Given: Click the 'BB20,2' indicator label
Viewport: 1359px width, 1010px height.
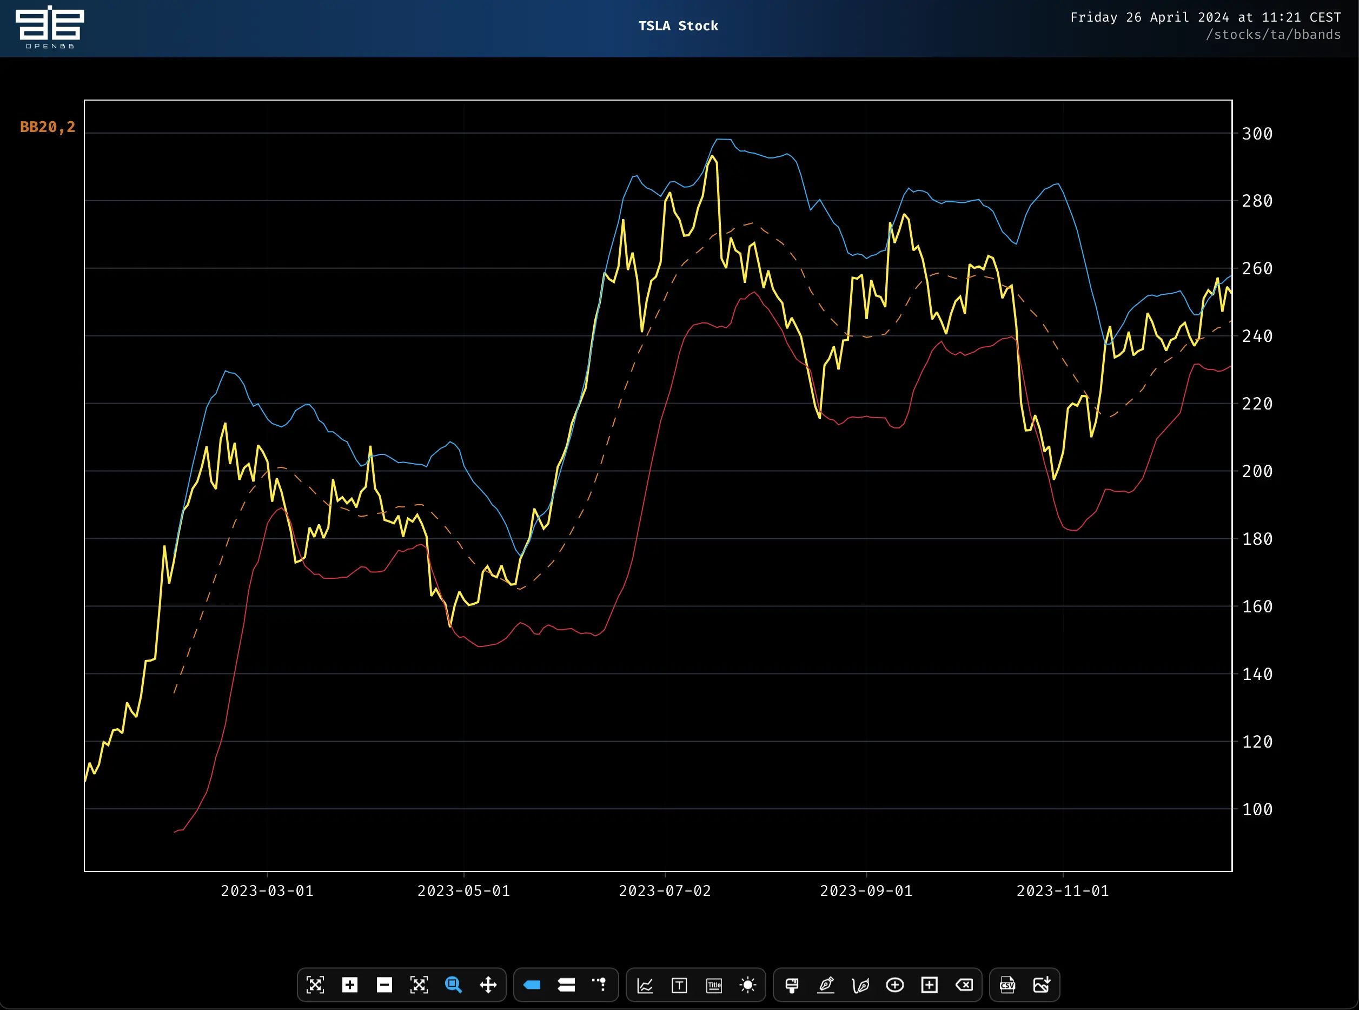Looking at the screenshot, I should click(48, 127).
